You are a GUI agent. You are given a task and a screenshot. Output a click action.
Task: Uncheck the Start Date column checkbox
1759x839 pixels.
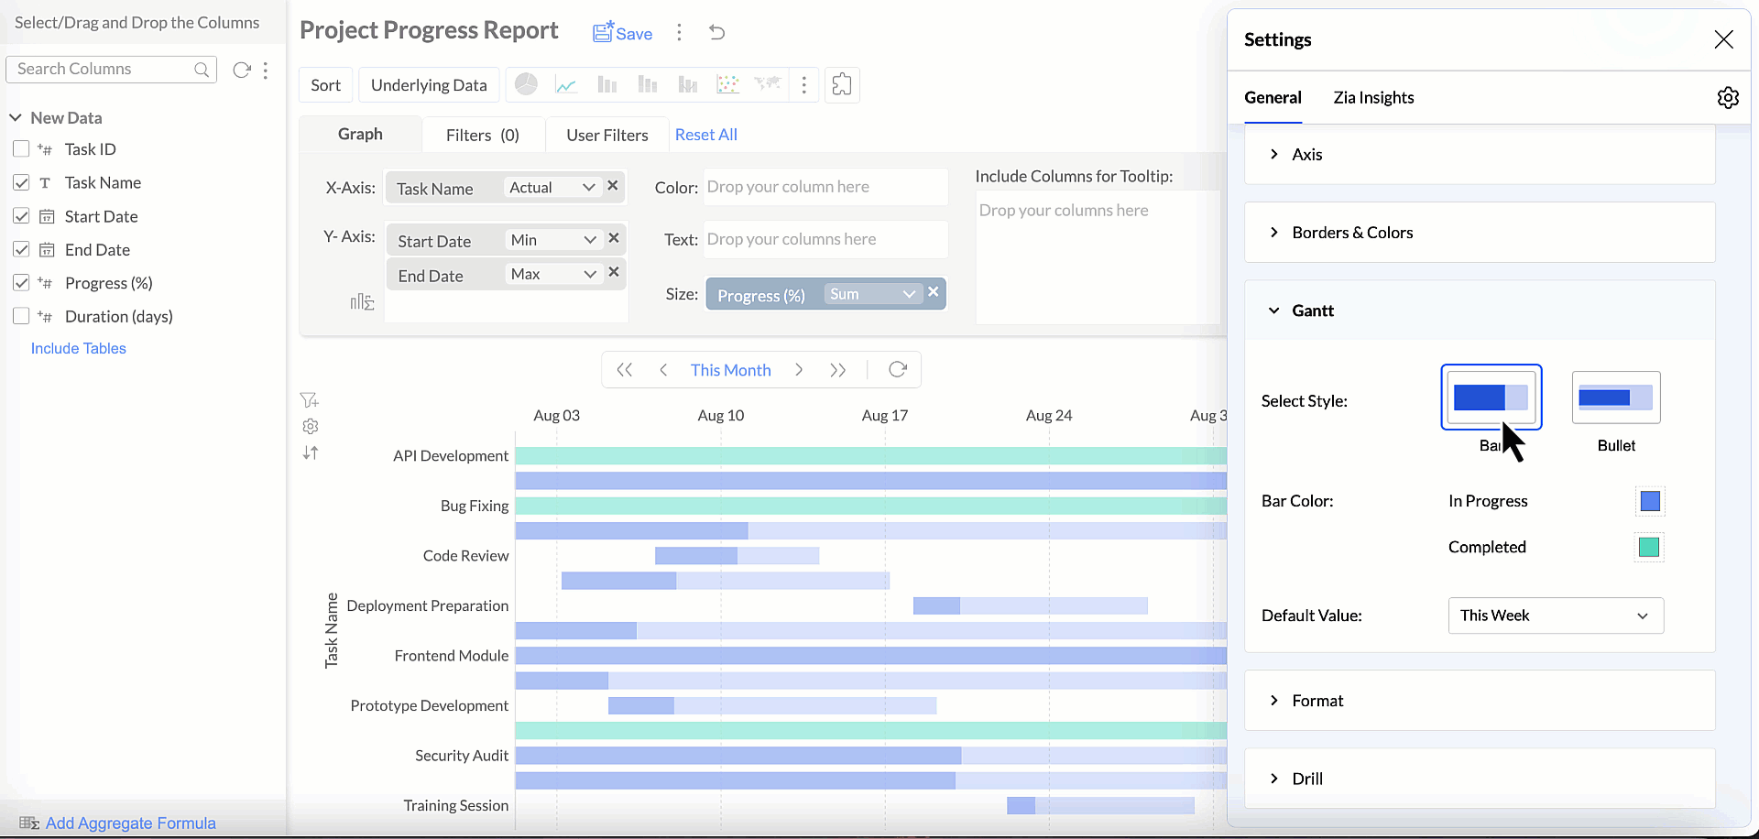click(x=21, y=216)
